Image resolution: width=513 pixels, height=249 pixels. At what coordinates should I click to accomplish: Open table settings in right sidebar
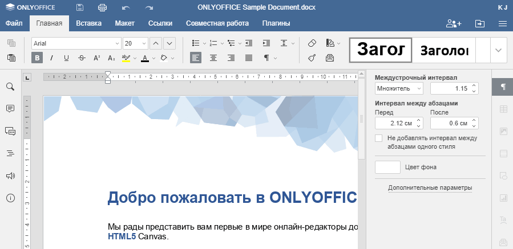pos(503,109)
